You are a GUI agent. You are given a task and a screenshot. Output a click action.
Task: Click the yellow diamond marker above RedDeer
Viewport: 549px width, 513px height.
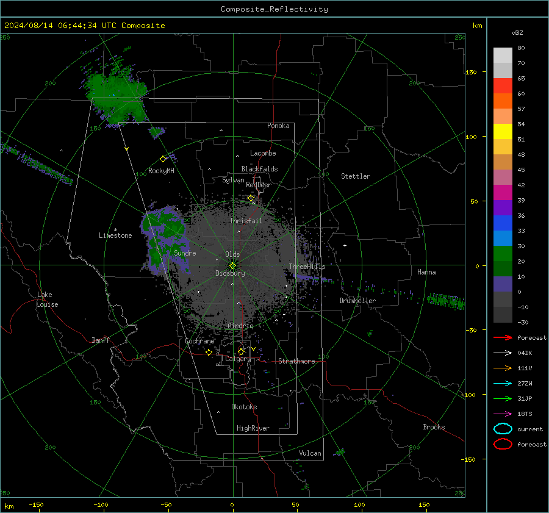(251, 198)
